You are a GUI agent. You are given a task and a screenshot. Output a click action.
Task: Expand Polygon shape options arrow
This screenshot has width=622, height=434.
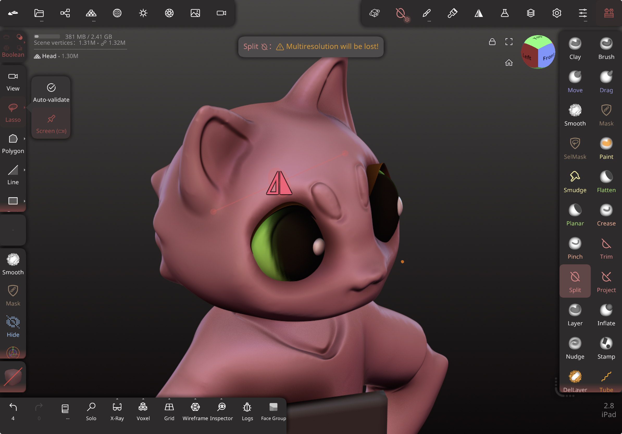(x=24, y=139)
